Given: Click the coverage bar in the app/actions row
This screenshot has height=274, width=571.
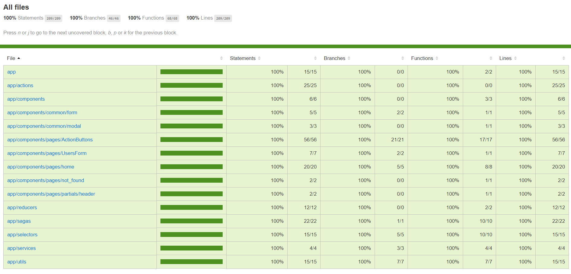Looking at the screenshot, I should pyautogui.click(x=192, y=85).
